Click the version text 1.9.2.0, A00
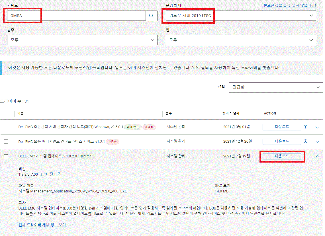The image size is (325, 236). pos(28,175)
